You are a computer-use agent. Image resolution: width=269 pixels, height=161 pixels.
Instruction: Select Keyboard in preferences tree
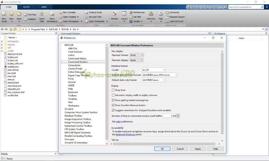click(x=73, y=92)
